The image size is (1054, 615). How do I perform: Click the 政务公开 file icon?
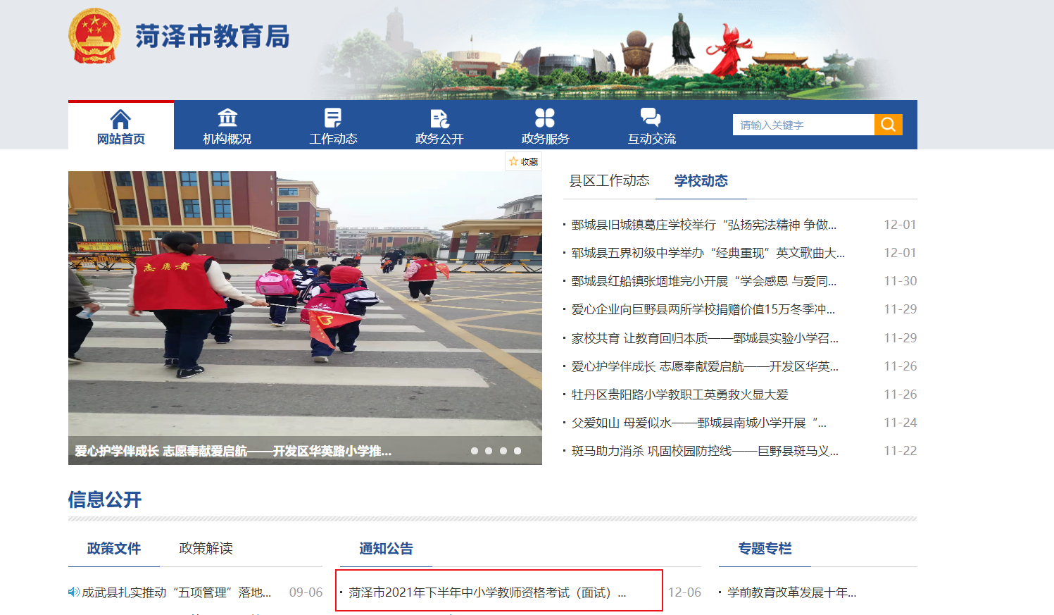(x=439, y=118)
